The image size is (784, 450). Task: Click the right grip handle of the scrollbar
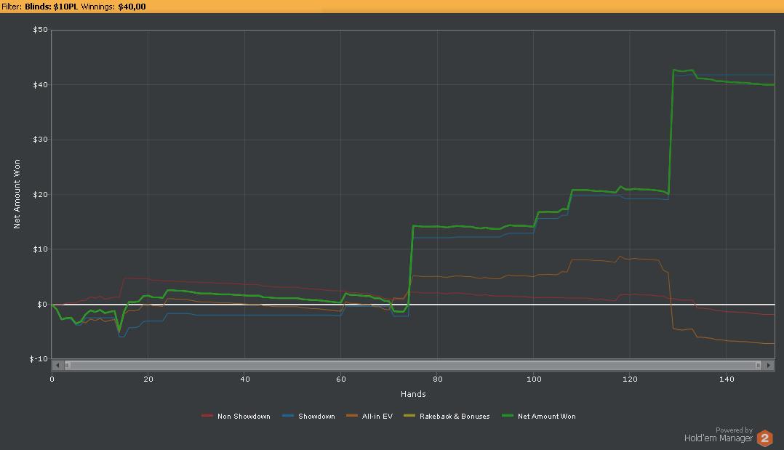[x=758, y=365]
